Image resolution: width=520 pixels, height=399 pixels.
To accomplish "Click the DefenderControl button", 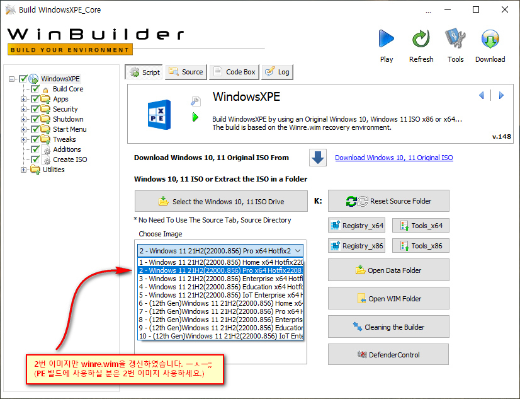I will pos(388,354).
